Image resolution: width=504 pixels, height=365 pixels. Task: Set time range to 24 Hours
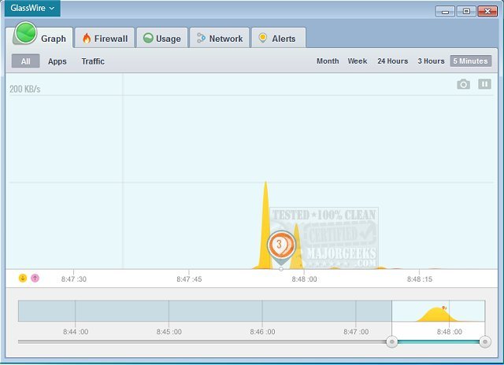(x=392, y=61)
